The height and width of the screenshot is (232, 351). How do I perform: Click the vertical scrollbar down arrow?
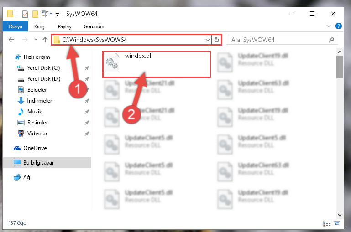(x=340, y=215)
